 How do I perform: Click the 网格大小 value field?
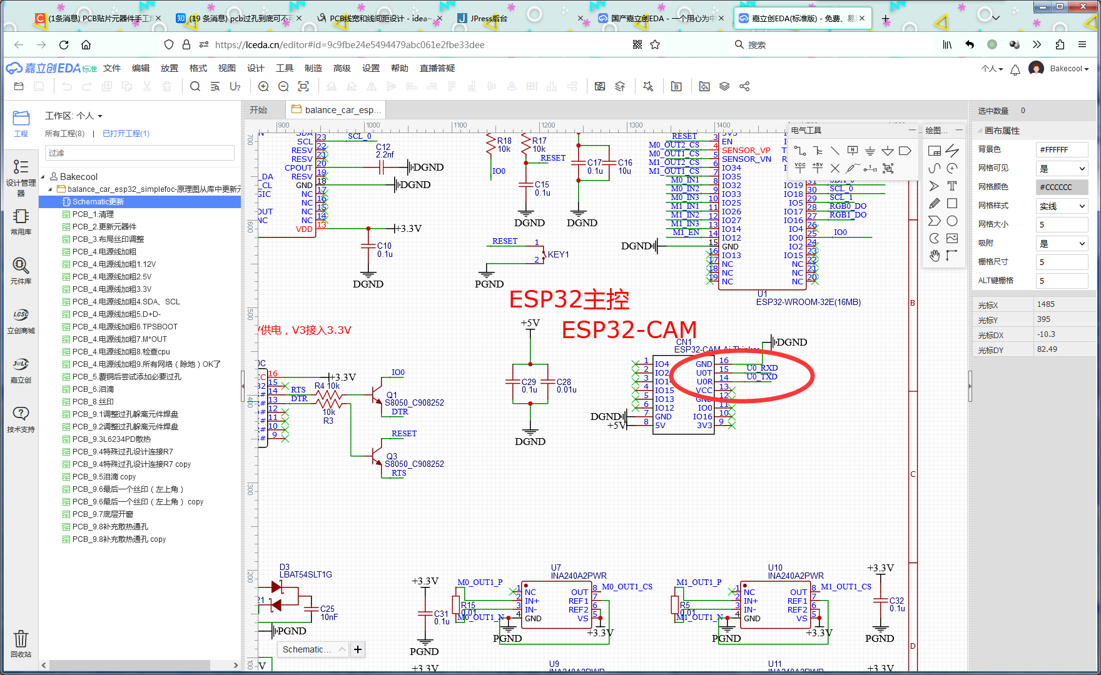click(1062, 225)
